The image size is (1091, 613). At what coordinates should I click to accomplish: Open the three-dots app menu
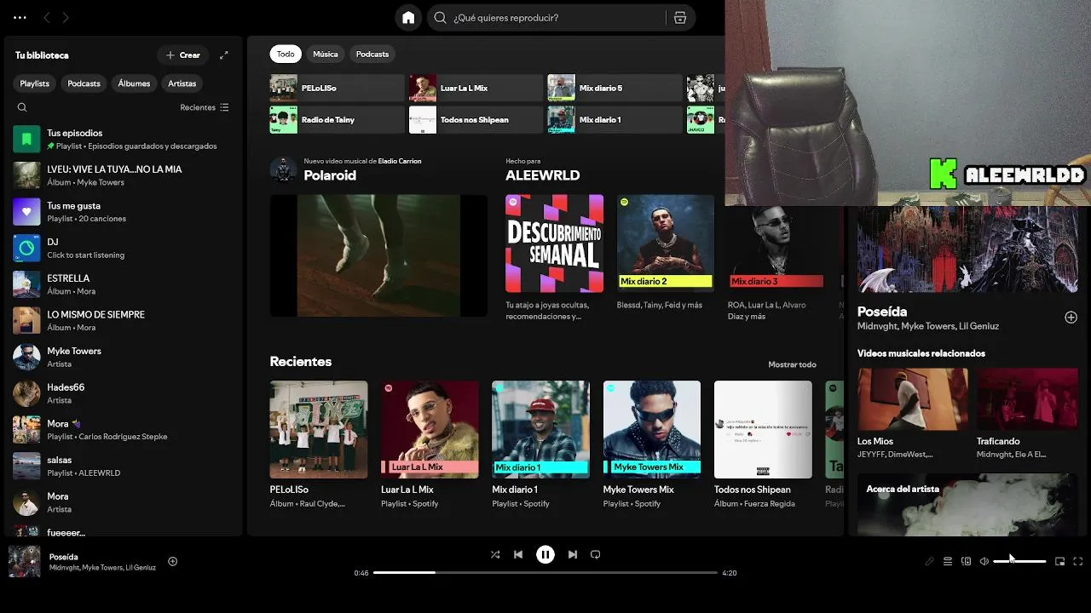coord(20,17)
